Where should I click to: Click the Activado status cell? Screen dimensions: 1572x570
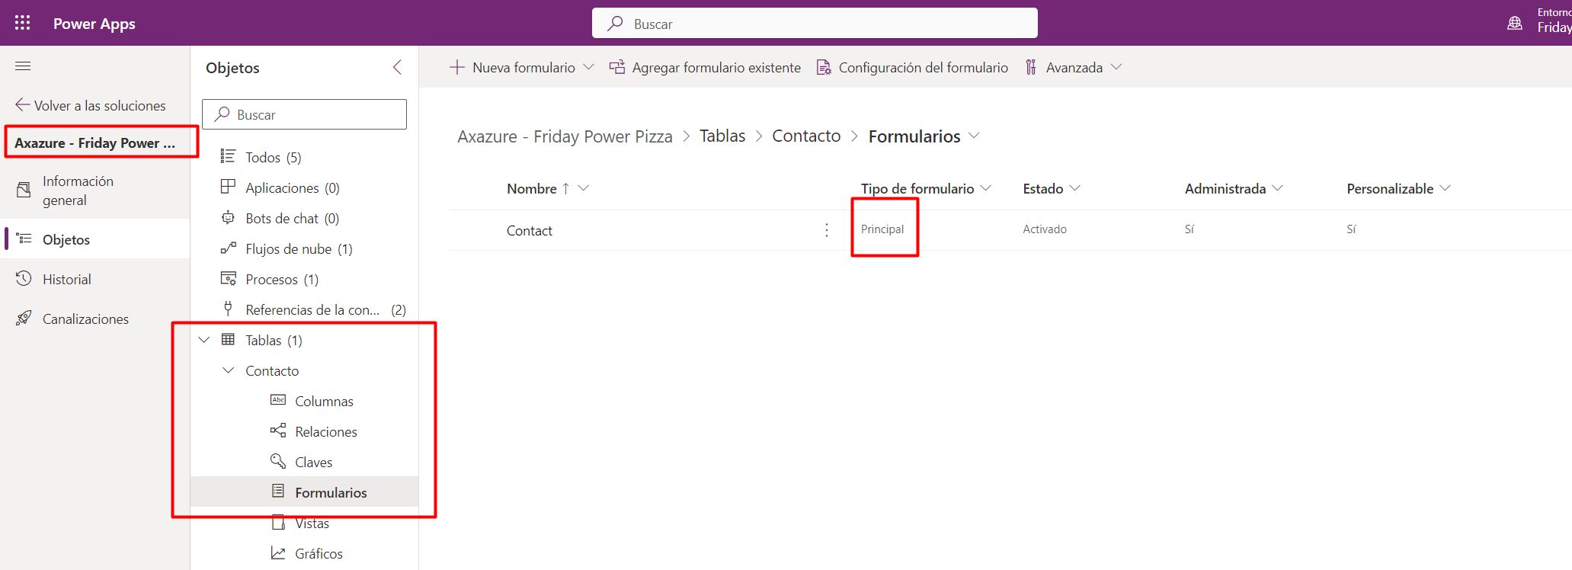pos(1045,229)
